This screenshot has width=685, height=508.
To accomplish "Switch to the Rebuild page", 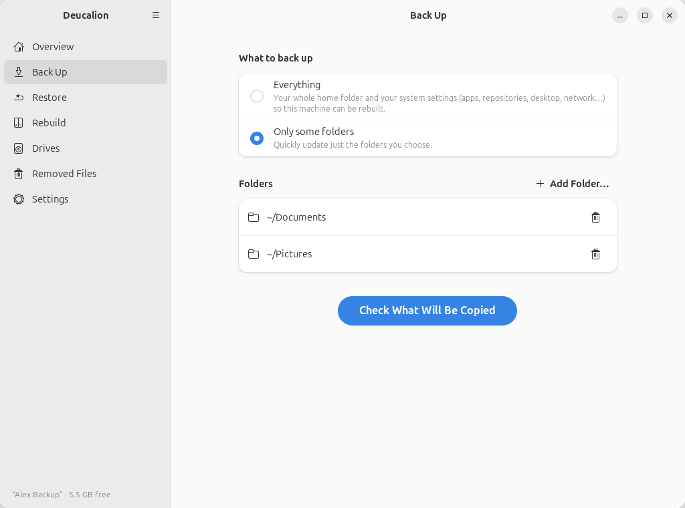I will (86, 122).
